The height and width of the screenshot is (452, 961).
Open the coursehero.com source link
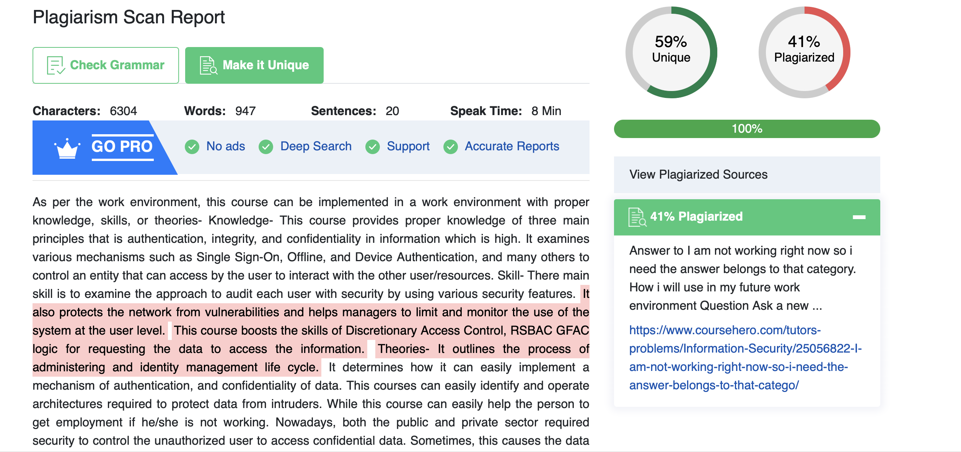coord(745,358)
